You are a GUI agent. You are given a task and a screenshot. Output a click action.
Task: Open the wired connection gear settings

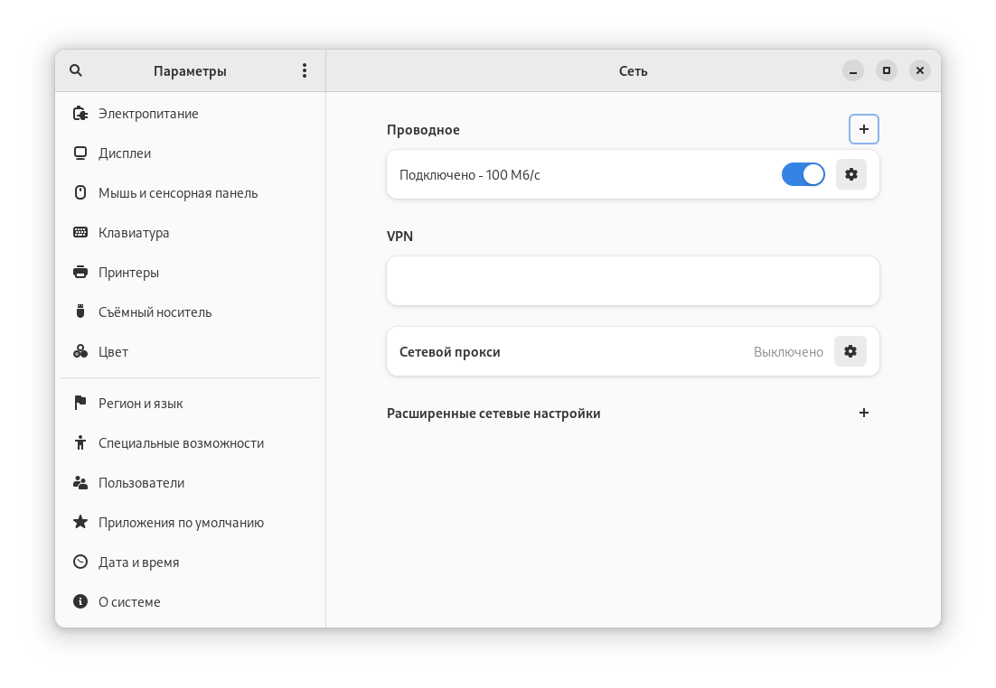[850, 174]
